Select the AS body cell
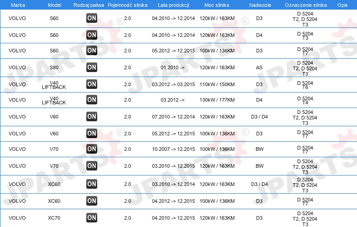 tap(259, 67)
